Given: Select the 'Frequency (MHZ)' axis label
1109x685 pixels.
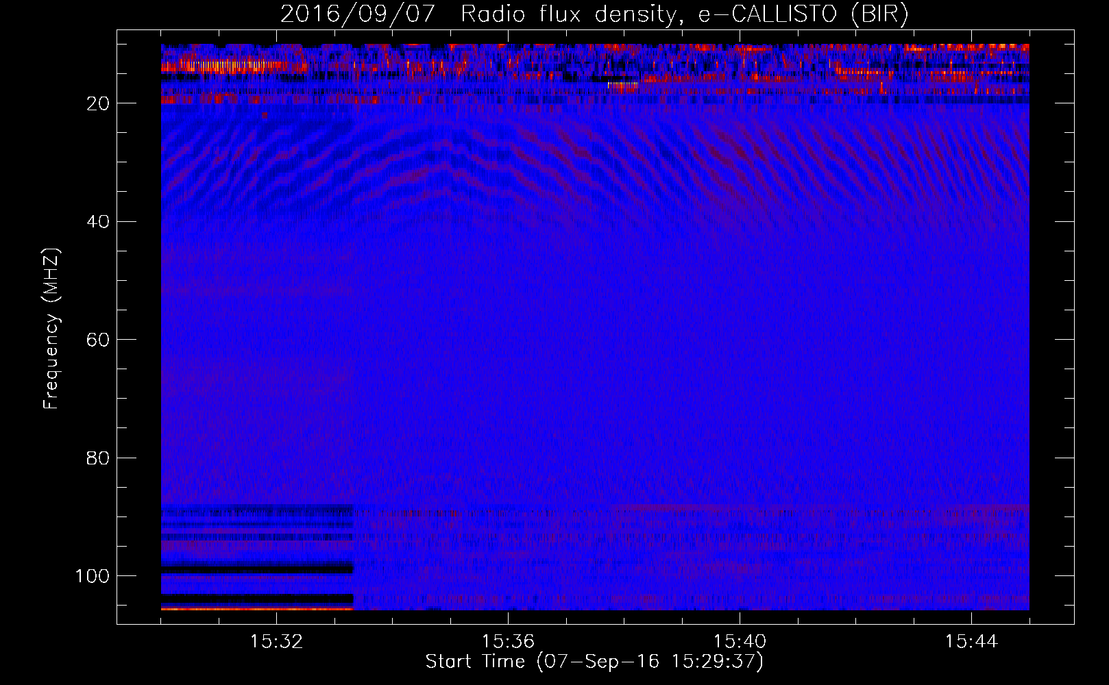Looking at the screenshot, I should click(51, 329).
